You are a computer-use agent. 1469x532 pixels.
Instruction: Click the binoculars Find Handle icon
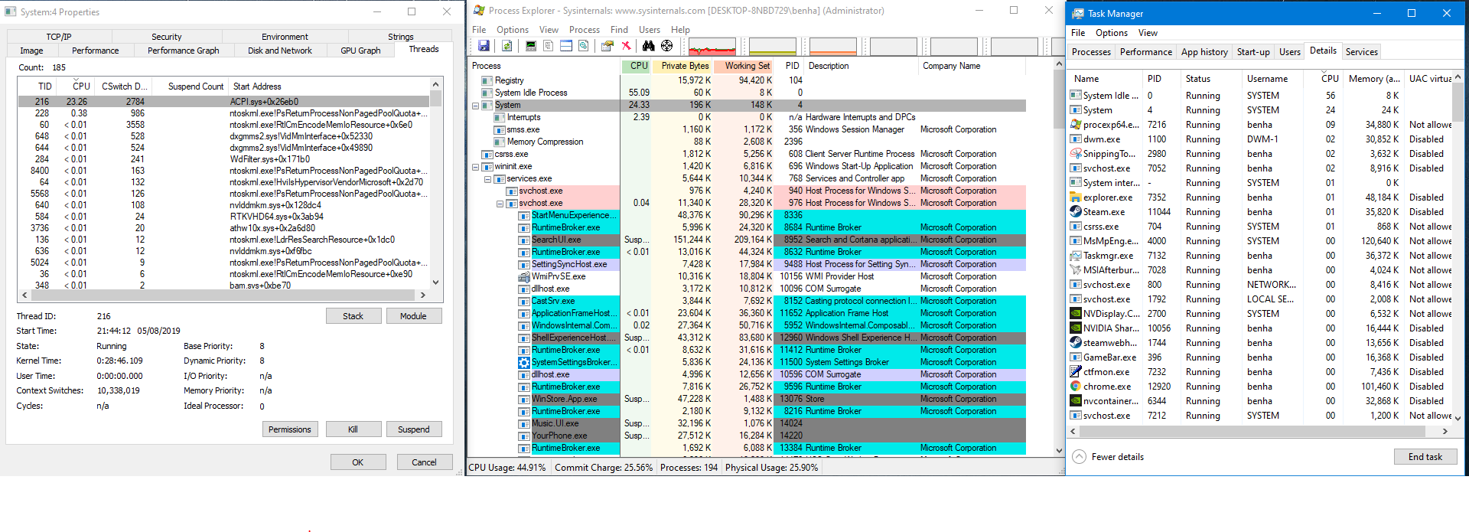click(x=648, y=46)
